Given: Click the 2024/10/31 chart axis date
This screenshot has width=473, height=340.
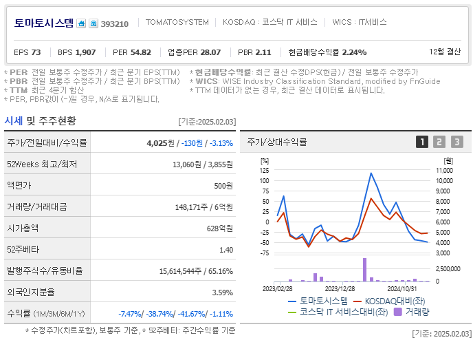Looking at the screenshot, I should click(401, 288).
